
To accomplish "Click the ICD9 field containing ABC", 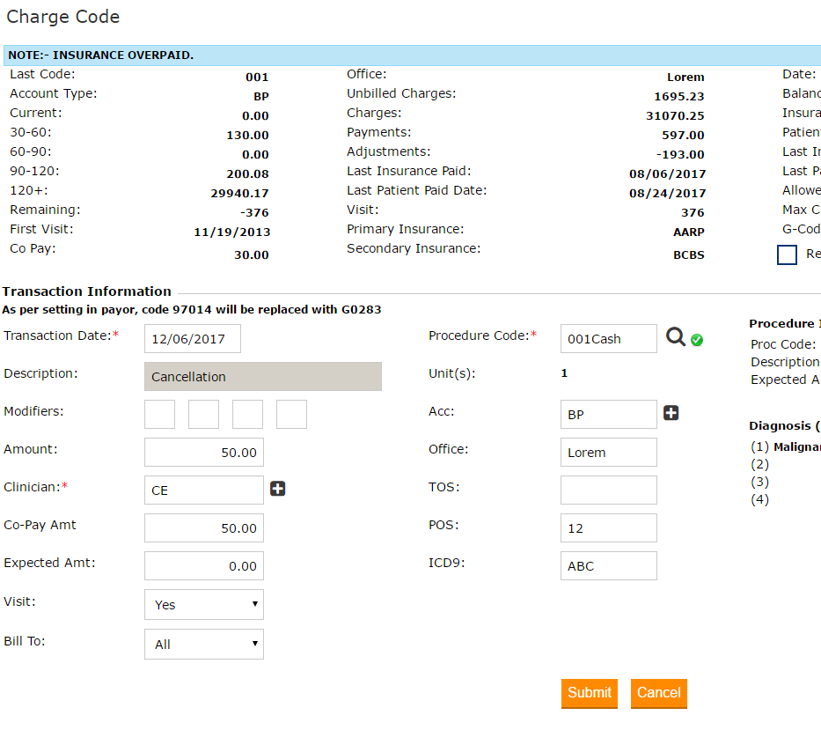I will pos(608,566).
